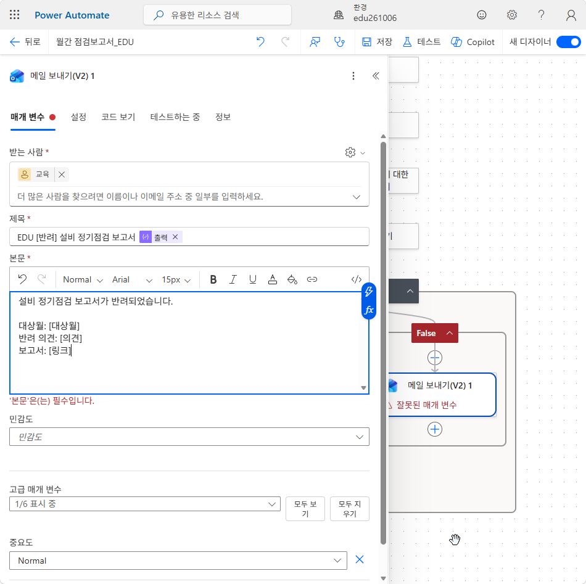Switch to the 설정 tab
This screenshot has width=586, height=584.
(78, 117)
